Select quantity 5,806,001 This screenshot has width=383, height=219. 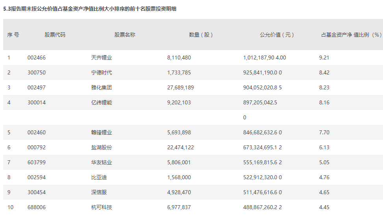coord(179,162)
